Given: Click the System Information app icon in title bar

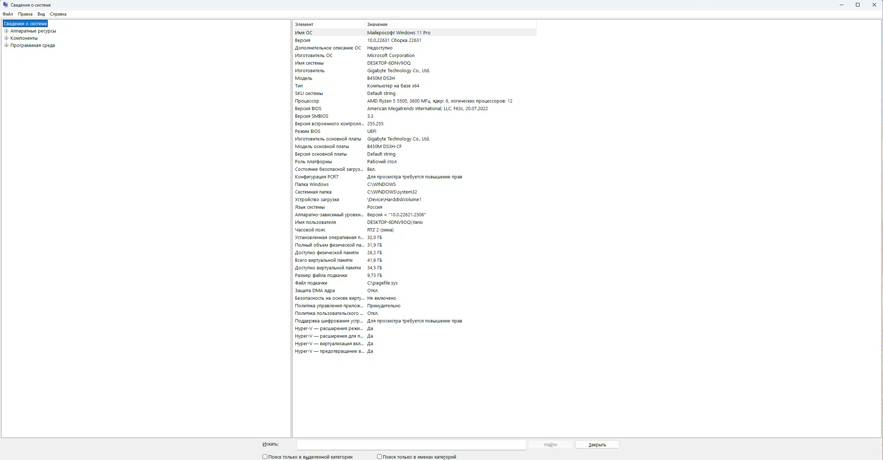Looking at the screenshot, I should [x=5, y=5].
